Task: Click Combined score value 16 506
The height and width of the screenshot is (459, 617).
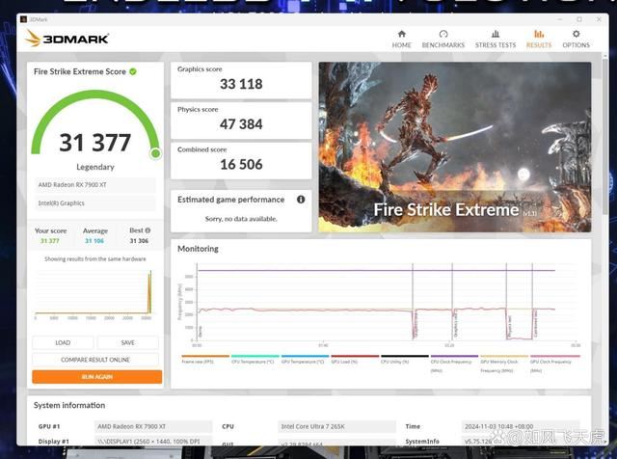Action: tap(241, 164)
